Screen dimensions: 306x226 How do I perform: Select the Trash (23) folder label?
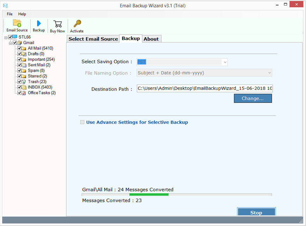pyautogui.click(x=37, y=82)
